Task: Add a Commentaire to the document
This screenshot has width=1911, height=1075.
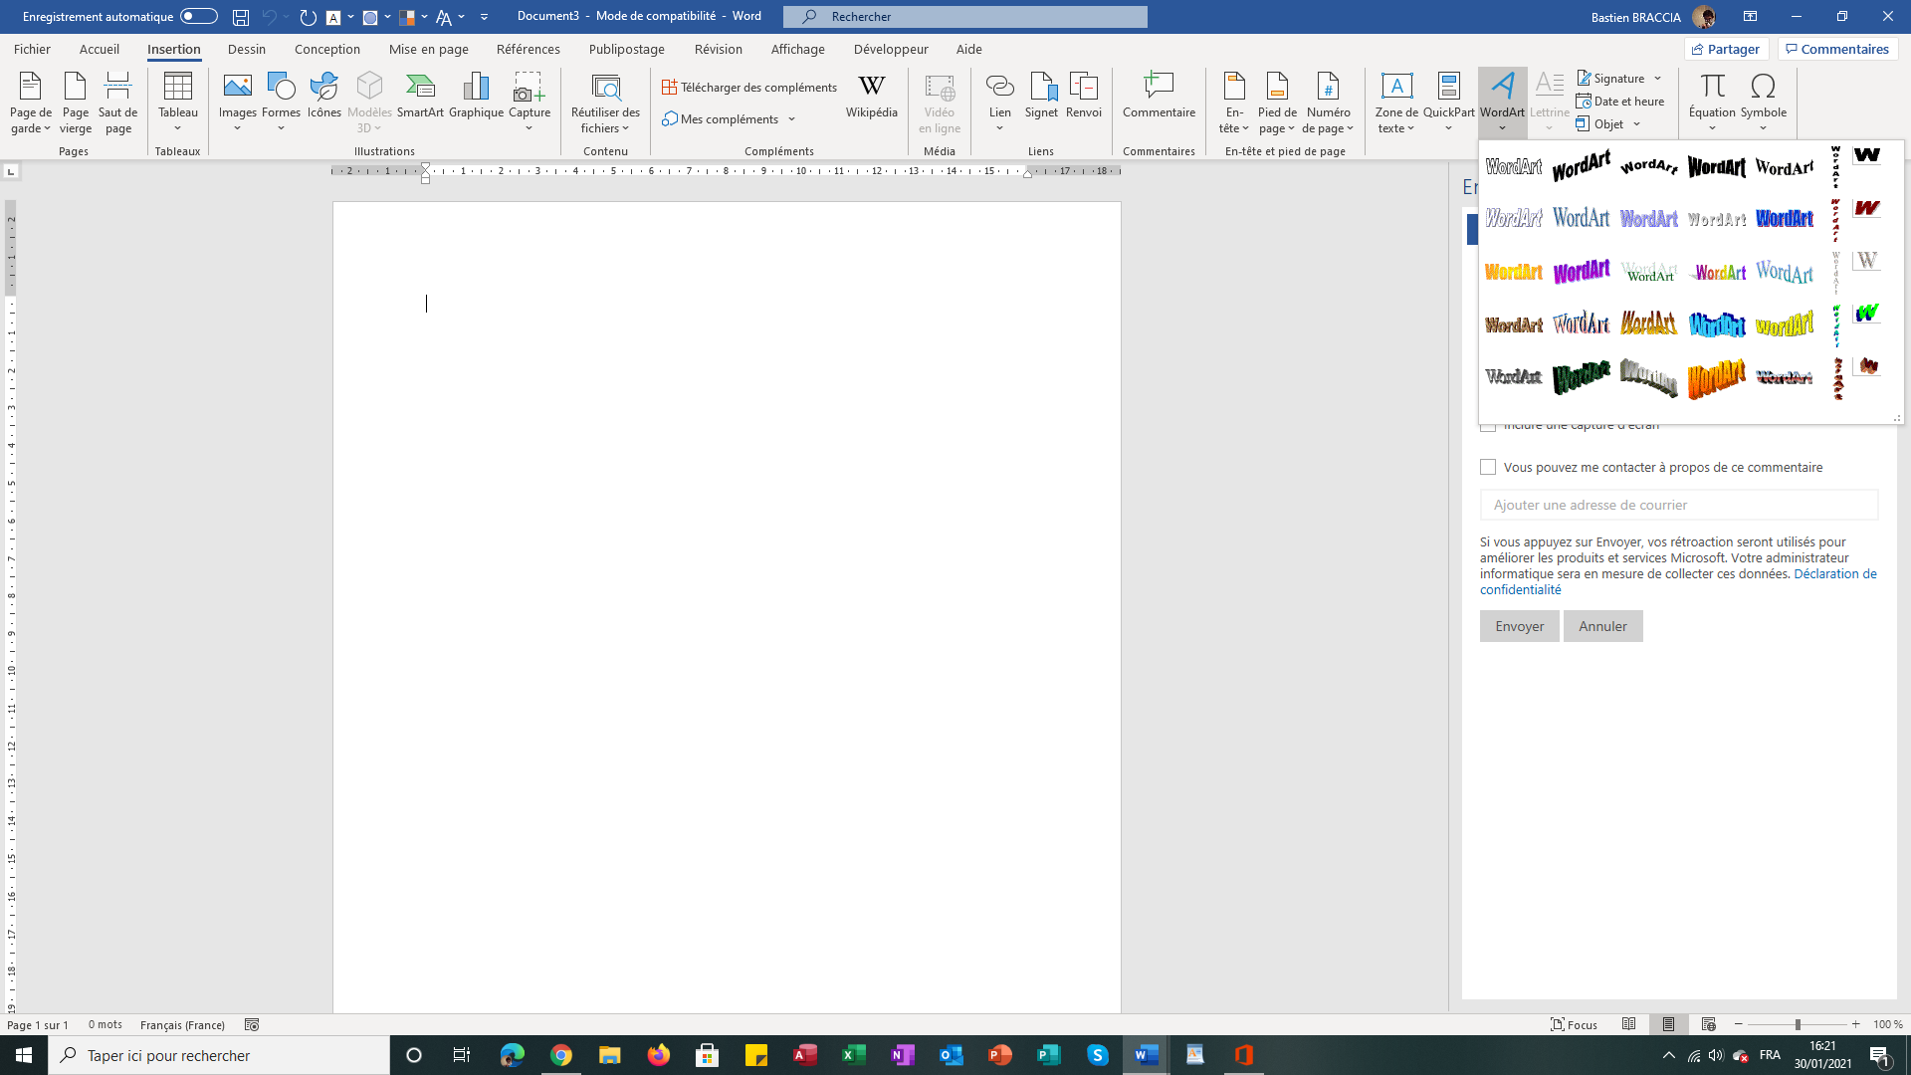Action: [x=1159, y=97]
